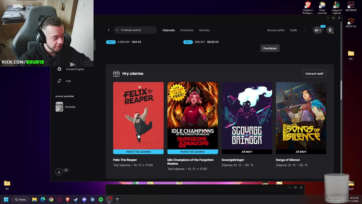Launch Fortnite from its quick launch thumbnail icon

pyautogui.click(x=59, y=107)
